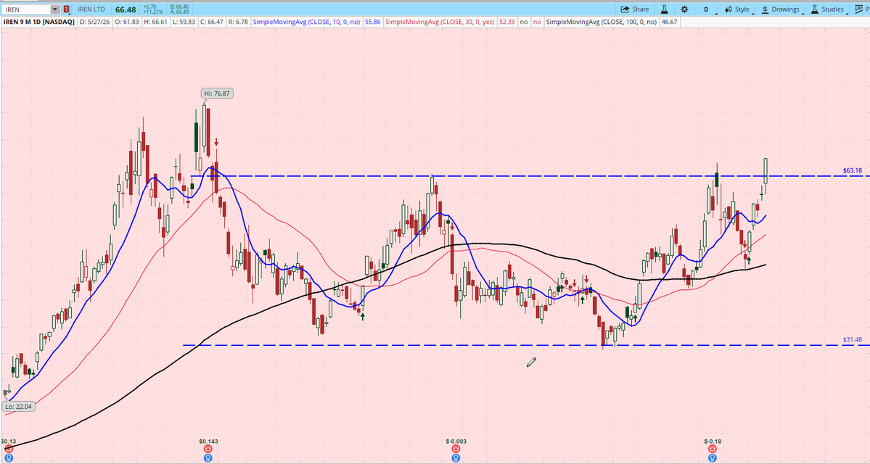This screenshot has height=464, width=870.
Task: Click the red earnings phone icon under $0.13
Action: (x=8, y=449)
